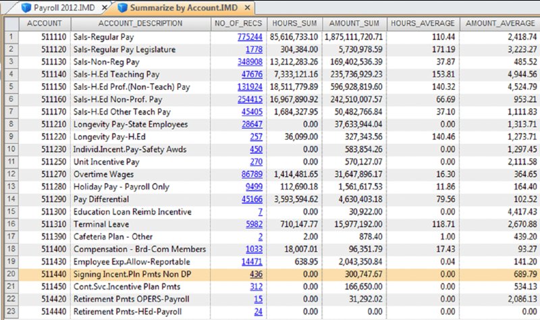Click the 596,928,819.60 amount sum cell
Viewport: 540px width, 320px height.
coord(354,87)
